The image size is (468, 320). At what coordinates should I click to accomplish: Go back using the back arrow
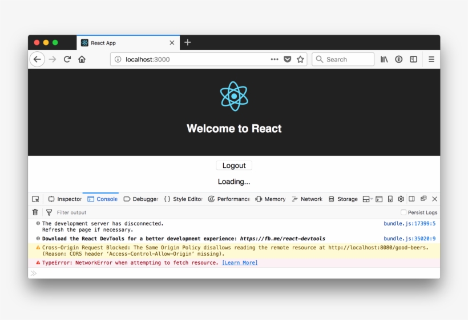click(x=37, y=59)
